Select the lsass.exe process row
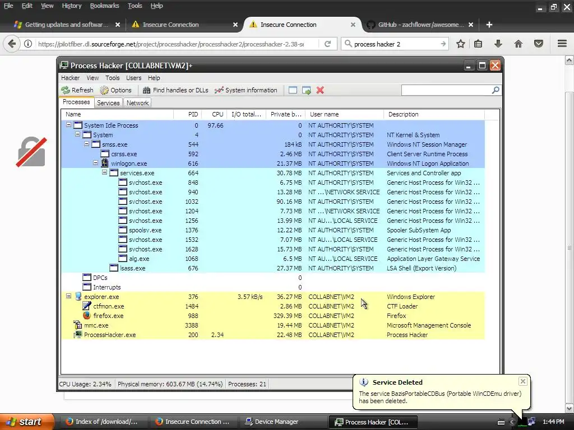574x430 pixels. [273, 268]
